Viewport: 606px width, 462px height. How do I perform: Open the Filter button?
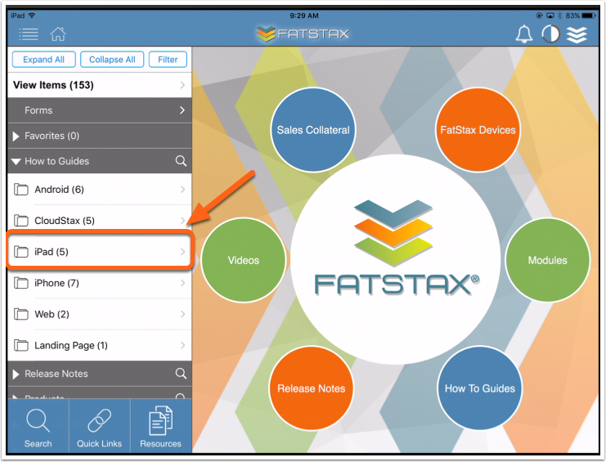click(168, 60)
